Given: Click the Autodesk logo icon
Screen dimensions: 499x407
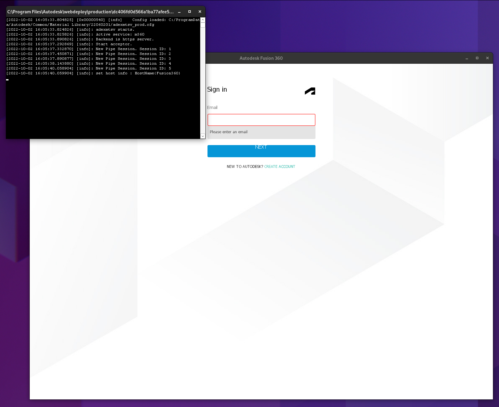Looking at the screenshot, I should point(309,91).
